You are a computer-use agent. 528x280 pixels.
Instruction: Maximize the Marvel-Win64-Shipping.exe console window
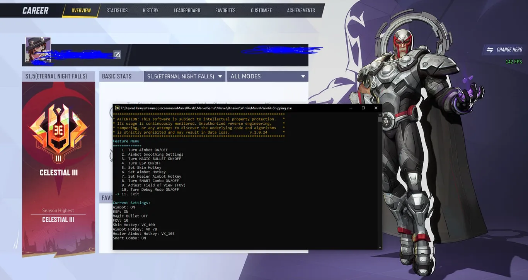(363, 108)
